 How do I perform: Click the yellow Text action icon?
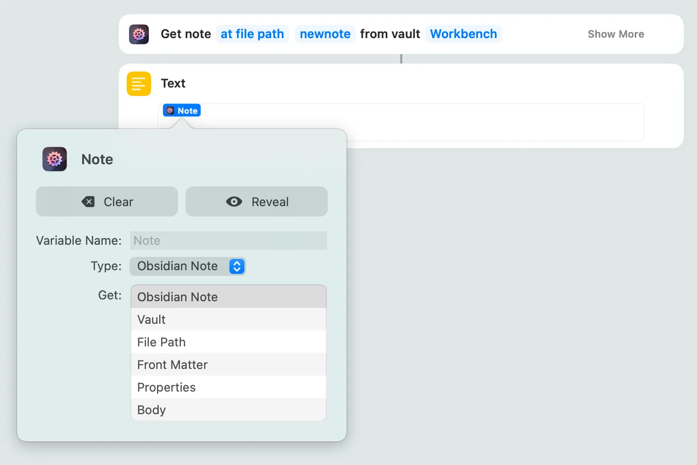(x=139, y=84)
